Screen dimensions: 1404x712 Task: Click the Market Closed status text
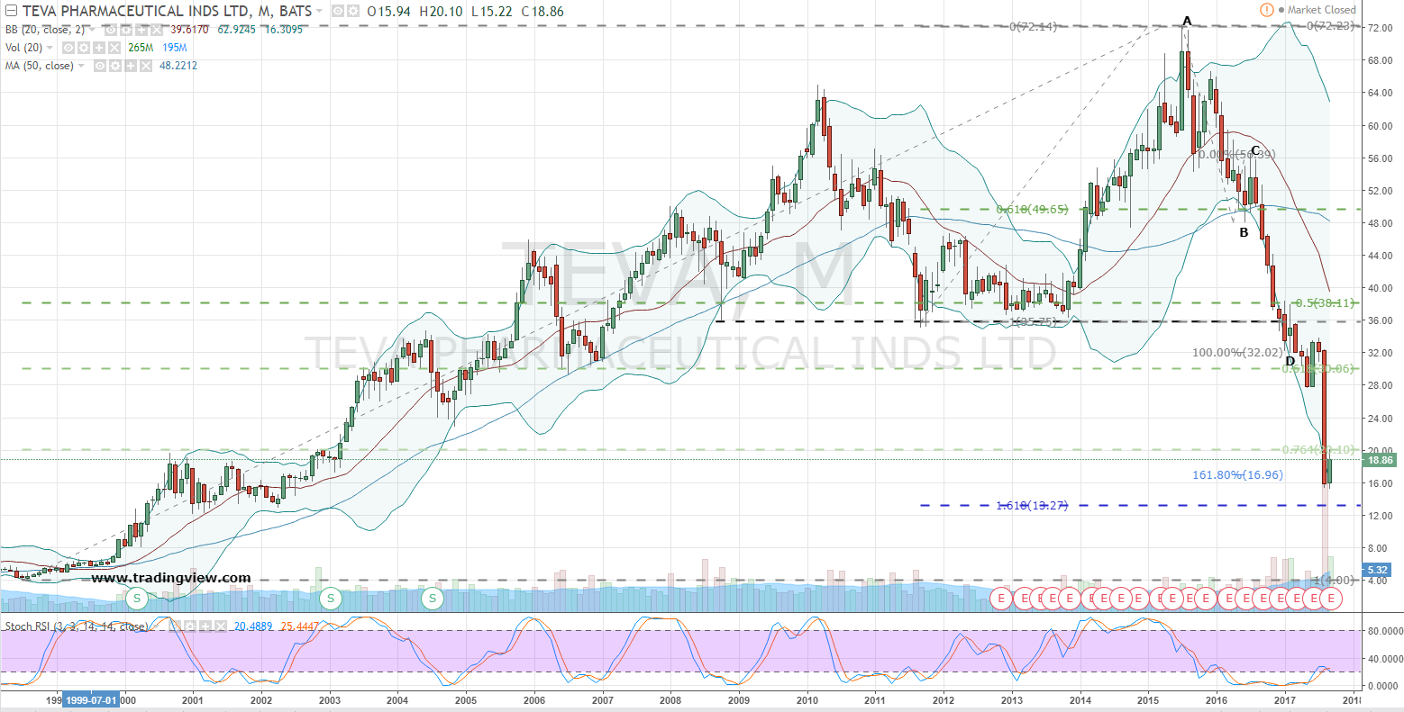click(1321, 10)
